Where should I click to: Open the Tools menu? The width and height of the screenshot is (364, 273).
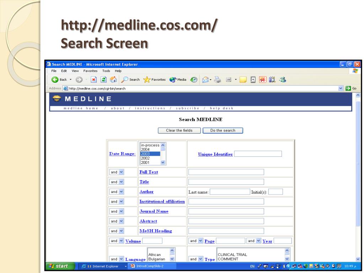(x=106, y=71)
